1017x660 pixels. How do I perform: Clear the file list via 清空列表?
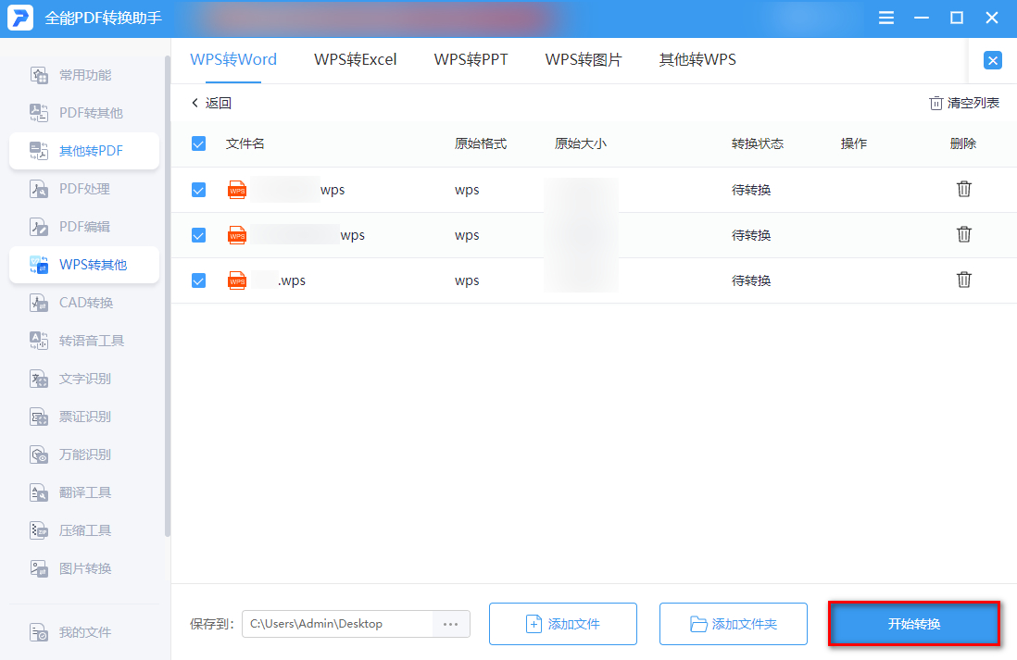click(963, 103)
